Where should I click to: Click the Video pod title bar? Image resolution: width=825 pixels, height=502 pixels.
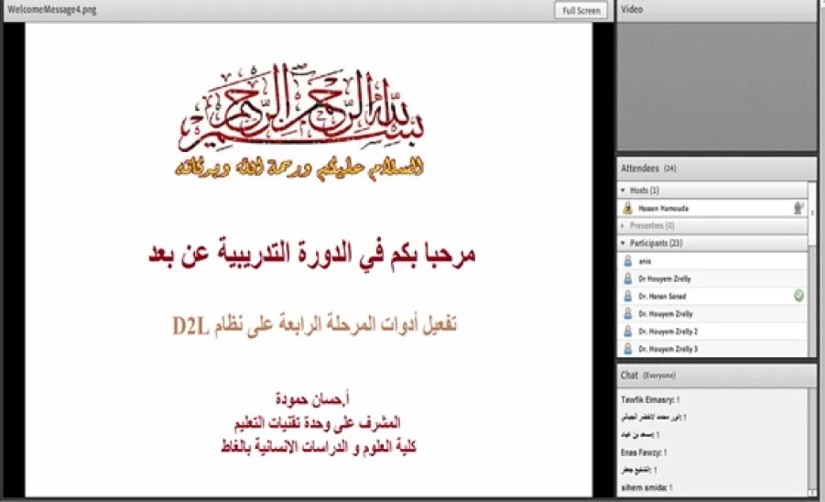click(717, 10)
